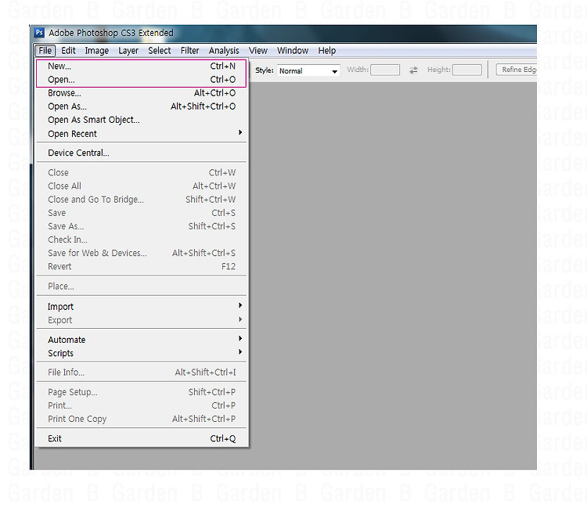
Task: Select Close All menu entry
Action: pos(142,186)
